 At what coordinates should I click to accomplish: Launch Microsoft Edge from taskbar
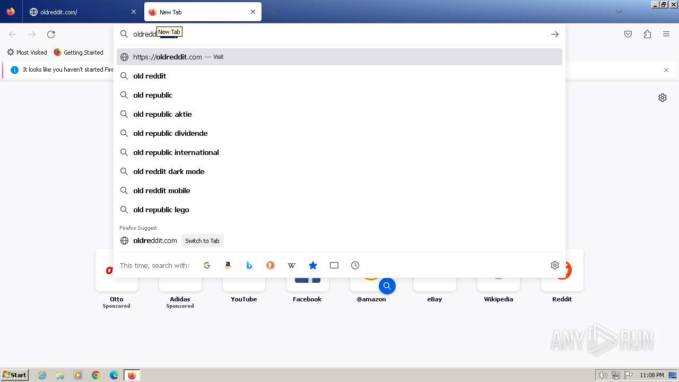(x=114, y=375)
